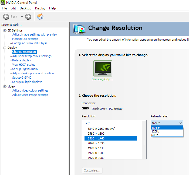Open Manage 3D settings
Viewport: 189px width, 175px height.
(25, 39)
